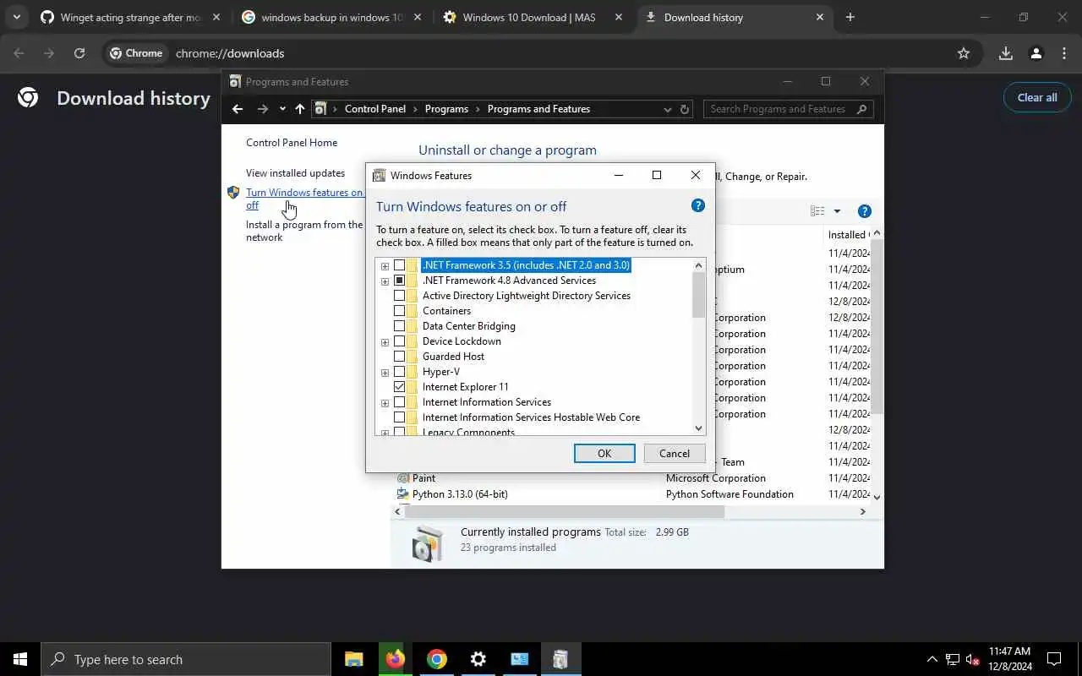This screenshot has width=1082, height=676.
Task: Enable the Hyper-V checkbox
Action: click(x=400, y=372)
